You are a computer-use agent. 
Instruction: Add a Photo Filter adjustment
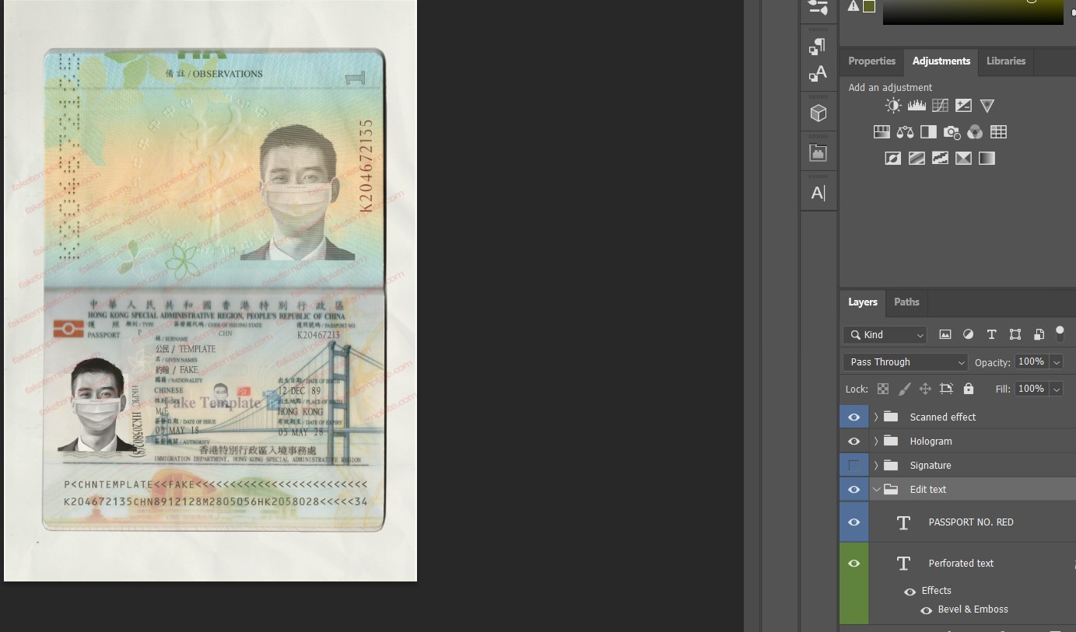pos(952,131)
